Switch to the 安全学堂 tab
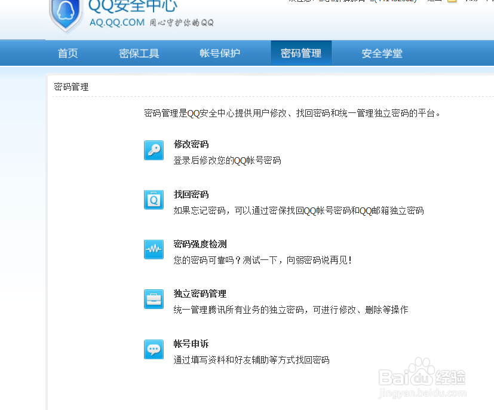494x410 pixels. pos(382,53)
